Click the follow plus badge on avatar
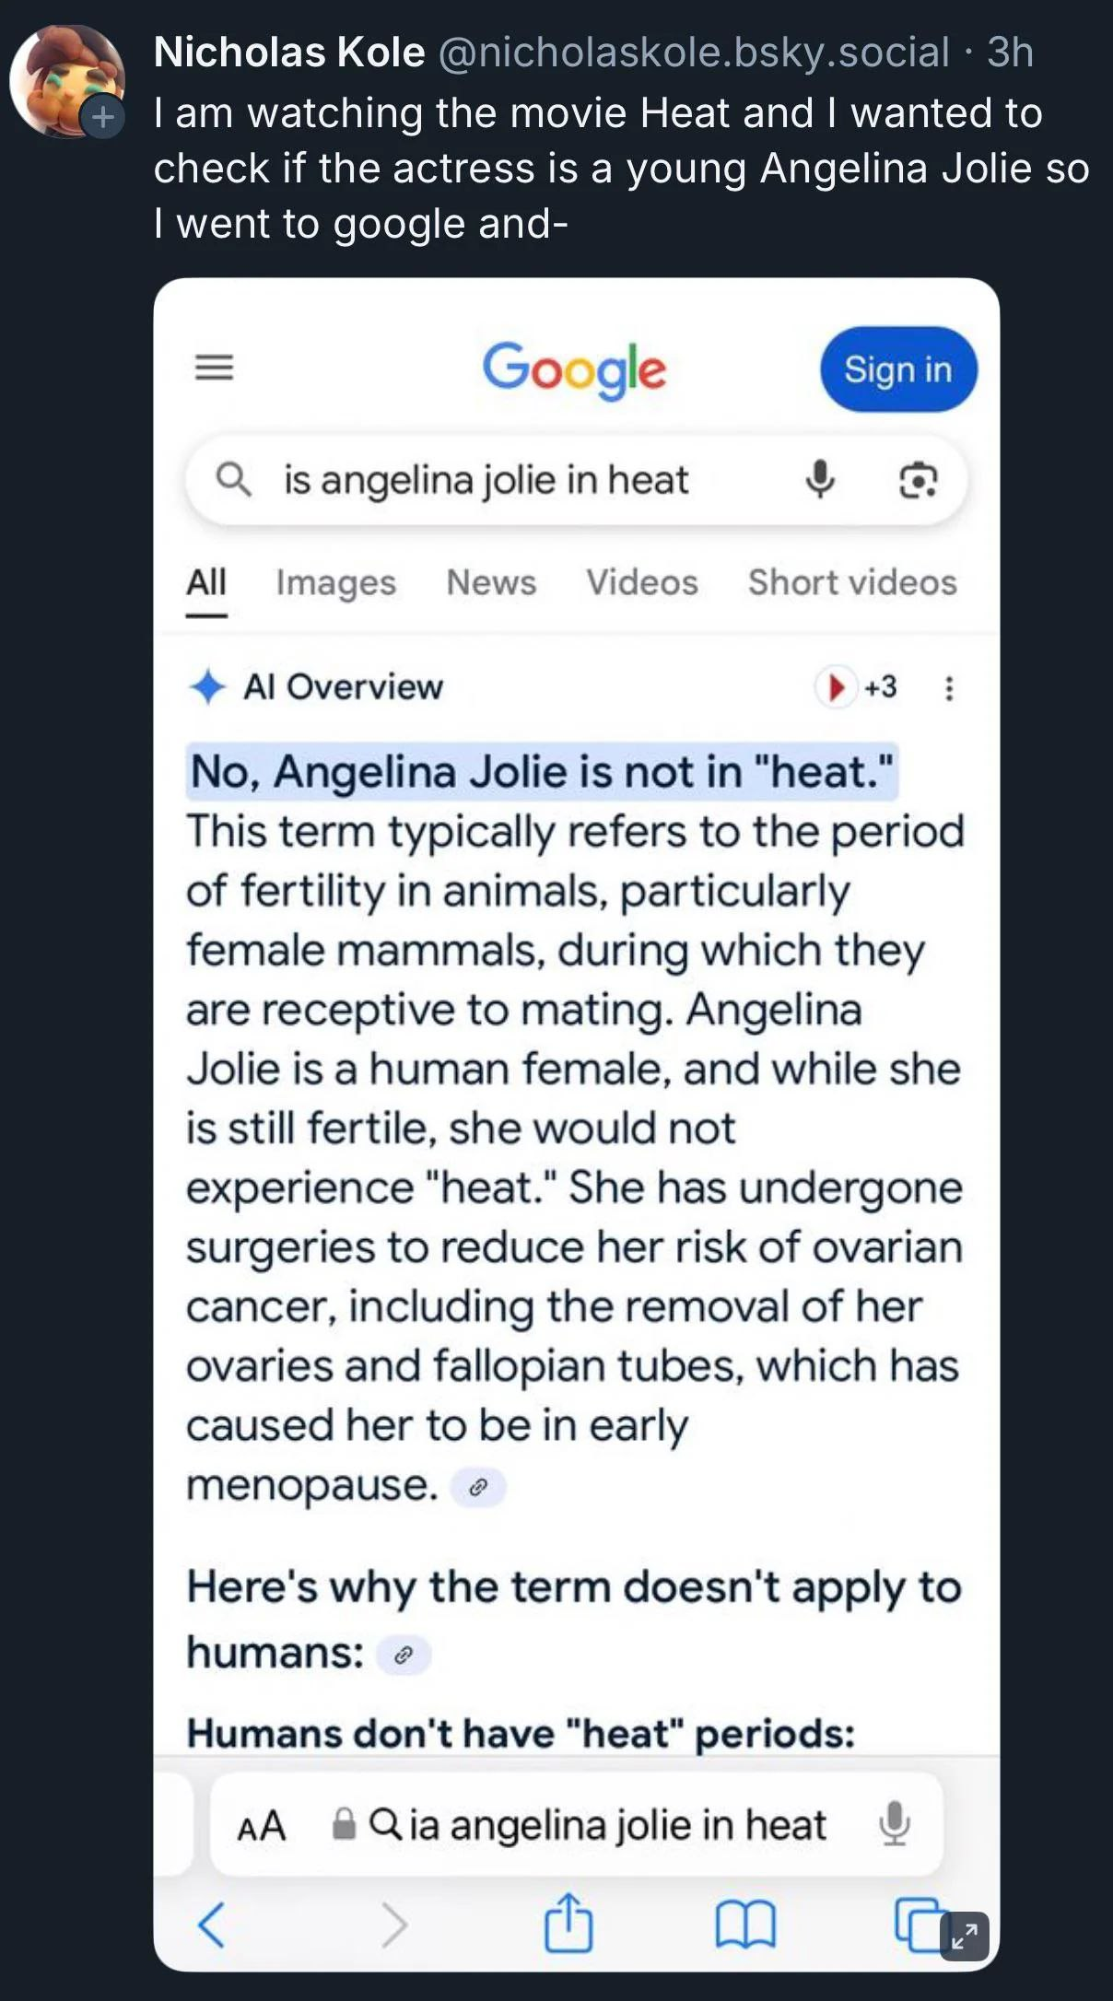 click(102, 117)
